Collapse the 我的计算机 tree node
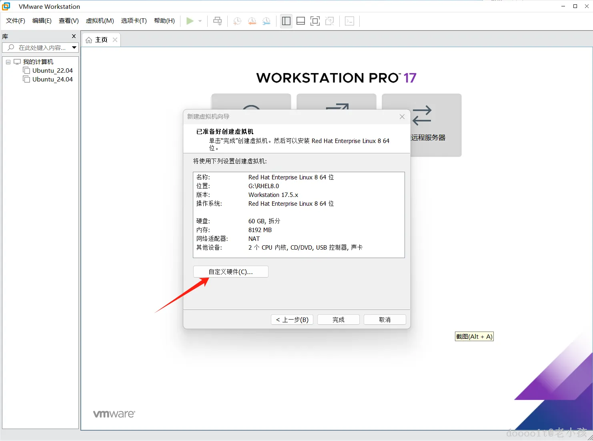 click(x=8, y=62)
